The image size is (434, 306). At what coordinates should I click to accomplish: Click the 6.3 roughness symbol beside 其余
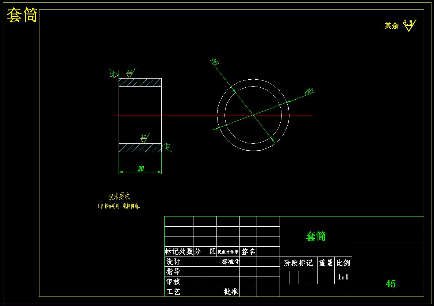tap(410, 25)
